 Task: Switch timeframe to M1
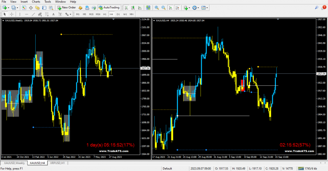(x=78, y=14)
